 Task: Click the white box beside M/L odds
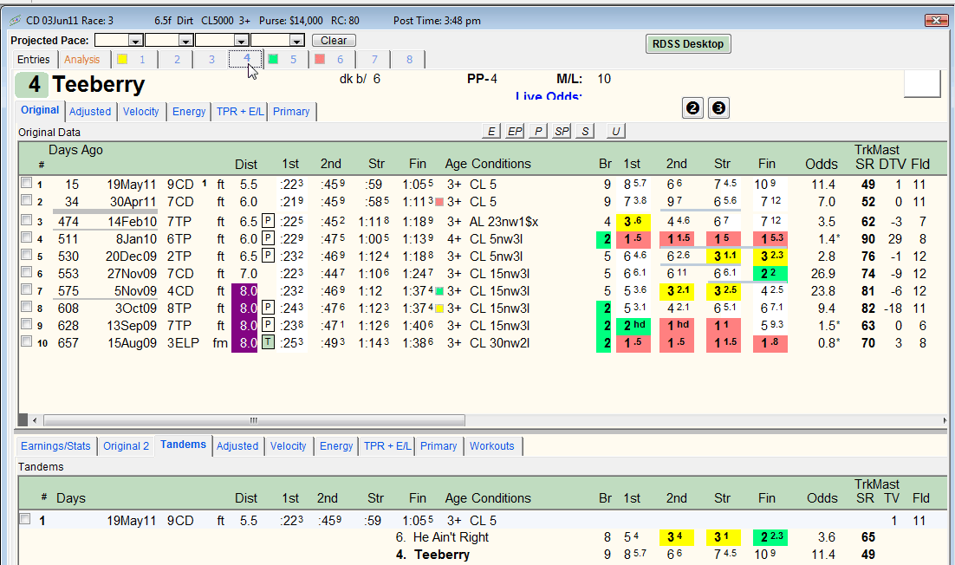(922, 83)
